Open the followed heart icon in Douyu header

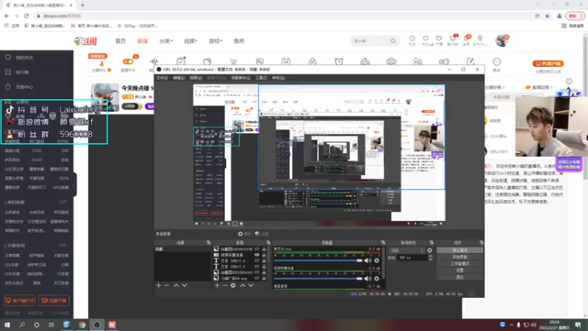426,39
